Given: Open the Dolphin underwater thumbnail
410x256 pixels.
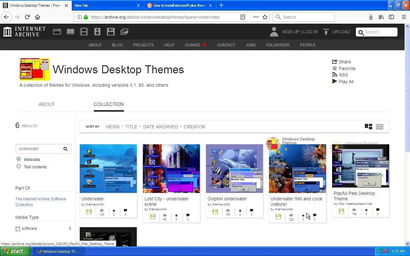Looking at the screenshot, I should pos(234,169).
